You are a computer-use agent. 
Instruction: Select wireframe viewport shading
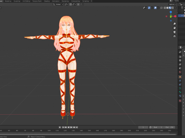pos(165,8)
